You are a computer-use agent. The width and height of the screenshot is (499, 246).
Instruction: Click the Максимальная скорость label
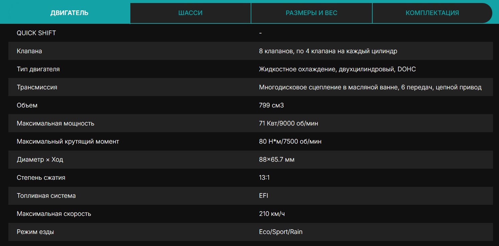54,214
